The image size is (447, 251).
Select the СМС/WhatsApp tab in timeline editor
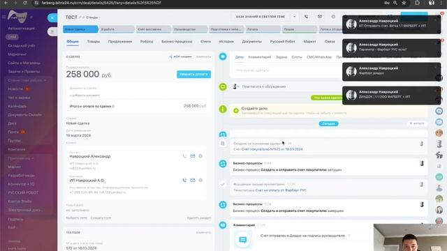tap(319, 57)
